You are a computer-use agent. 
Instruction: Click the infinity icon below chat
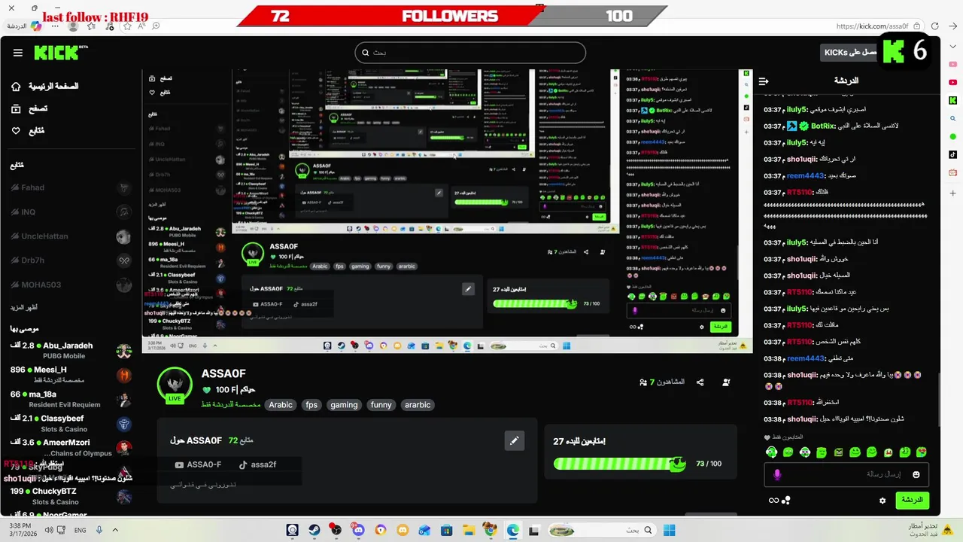773,500
